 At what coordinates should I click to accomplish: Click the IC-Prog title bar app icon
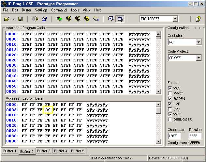[4, 4]
